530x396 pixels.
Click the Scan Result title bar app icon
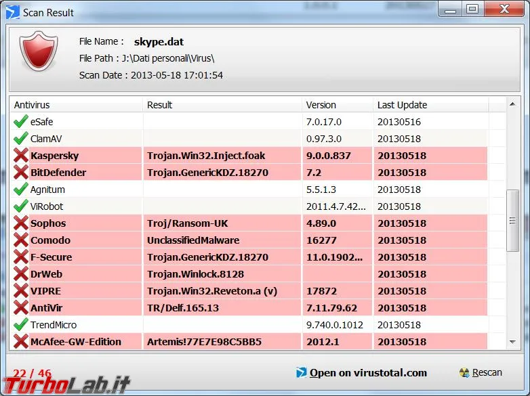point(12,12)
